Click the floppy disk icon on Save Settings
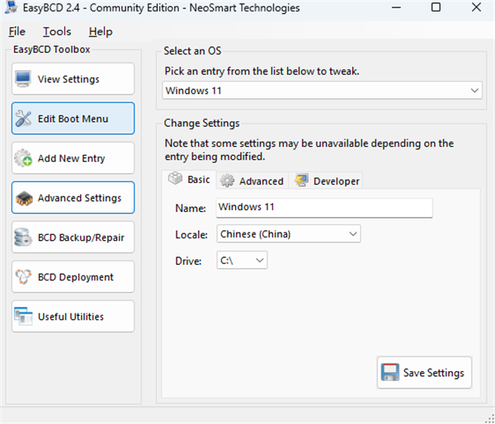This screenshot has width=495, height=424. point(389,373)
